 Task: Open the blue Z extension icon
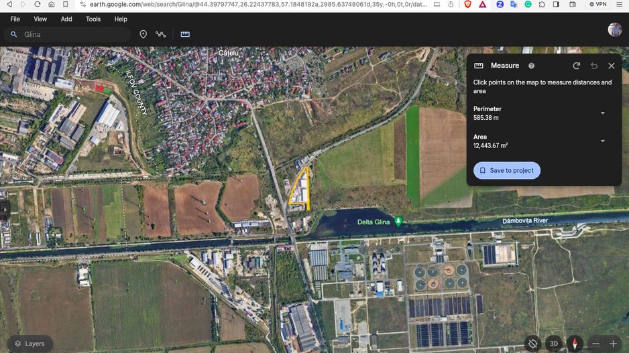[500, 5]
